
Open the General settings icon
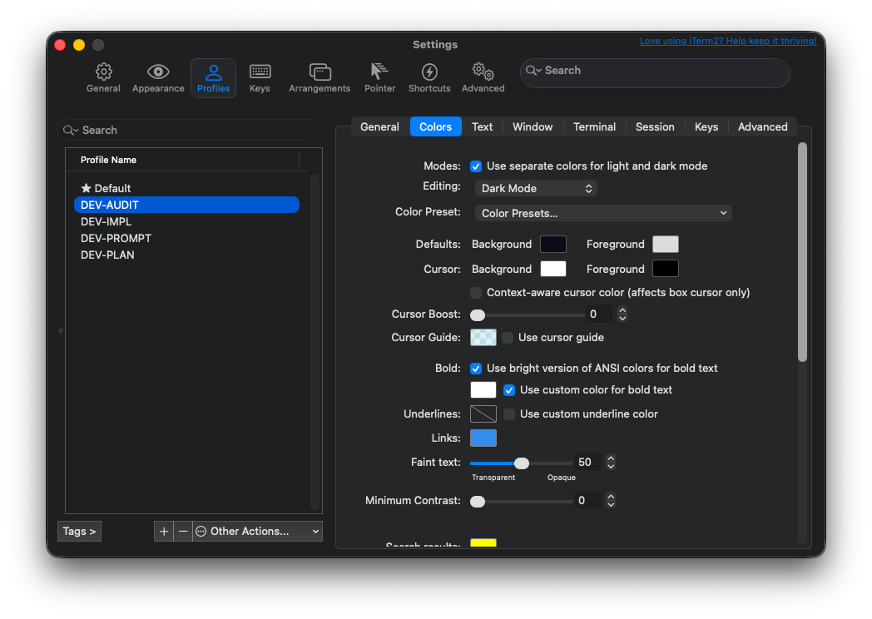(103, 77)
